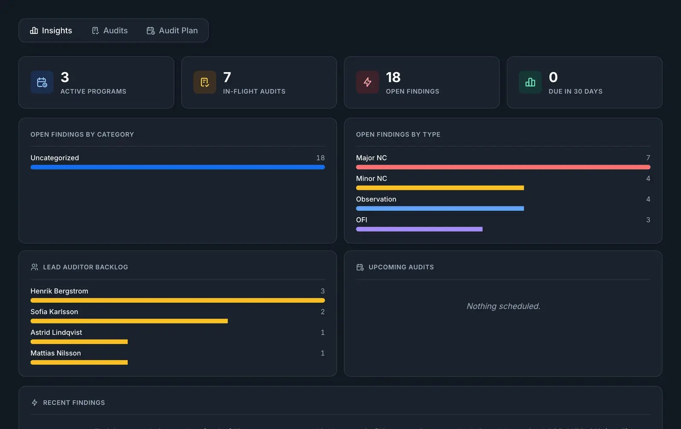Click the Open Findings by Category heading
681x429 pixels.
pos(82,134)
